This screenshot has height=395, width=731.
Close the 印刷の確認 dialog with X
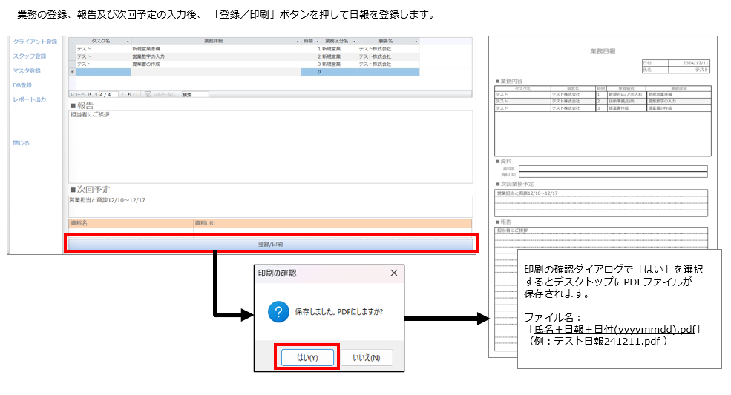click(393, 273)
